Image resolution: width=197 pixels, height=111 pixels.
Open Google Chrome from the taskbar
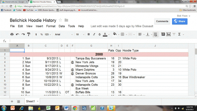pos(75,108)
